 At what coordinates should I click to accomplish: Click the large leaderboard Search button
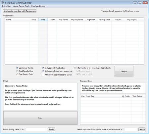pyautogui.click(x=124, y=72)
